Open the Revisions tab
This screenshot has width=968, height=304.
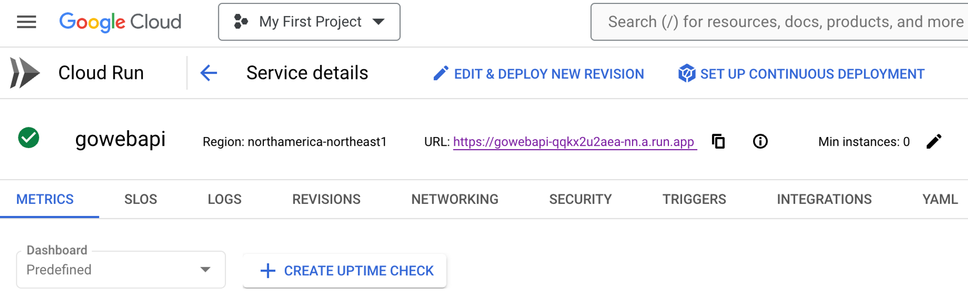click(326, 199)
